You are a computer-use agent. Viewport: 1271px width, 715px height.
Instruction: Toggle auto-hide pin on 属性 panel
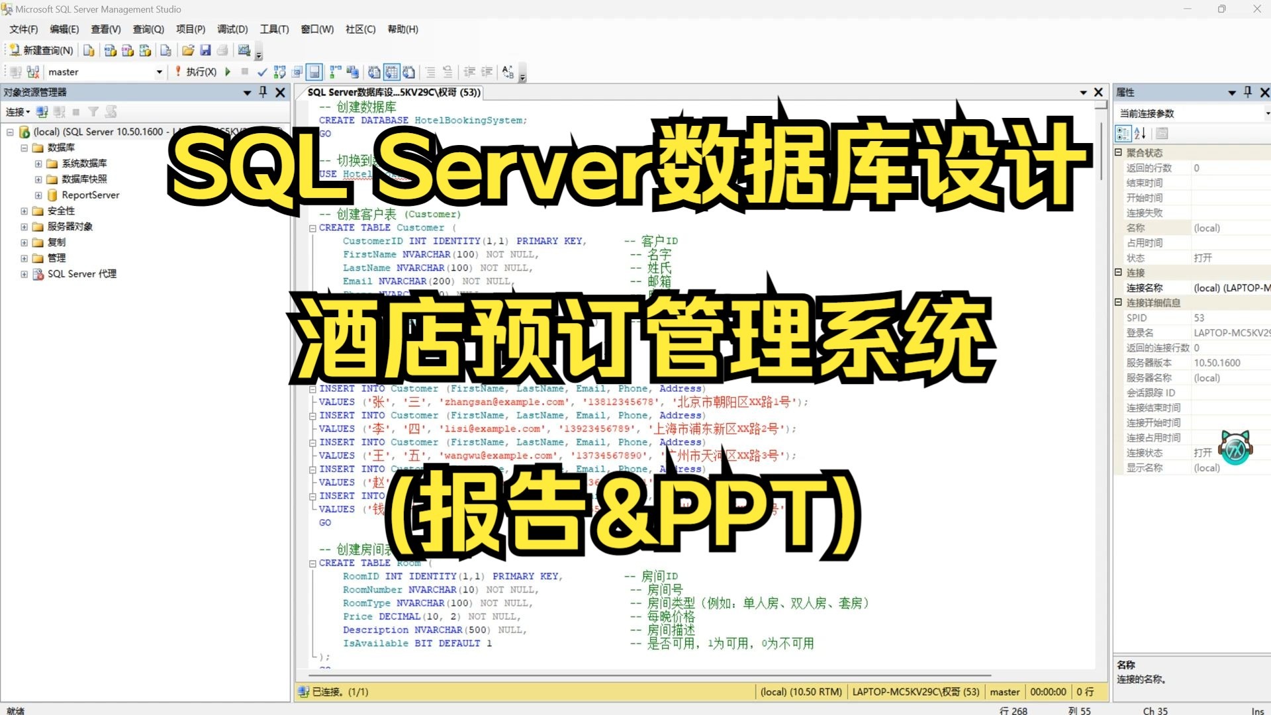[x=1248, y=92]
